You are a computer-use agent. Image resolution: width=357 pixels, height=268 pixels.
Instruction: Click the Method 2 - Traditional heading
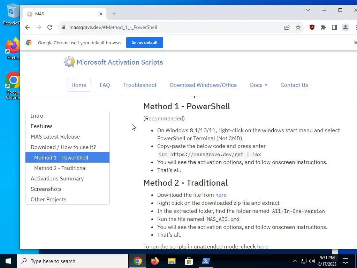[x=185, y=183]
